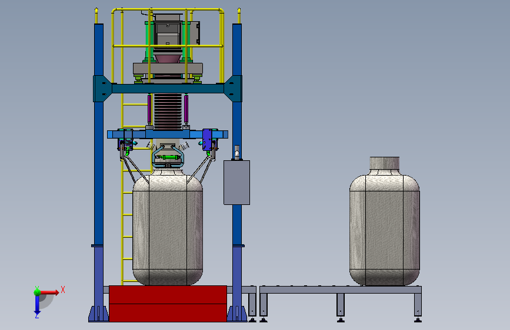This screenshot has height=330, width=510.
Task: Select the right blue support column above the crossbeam
Action: (237, 49)
